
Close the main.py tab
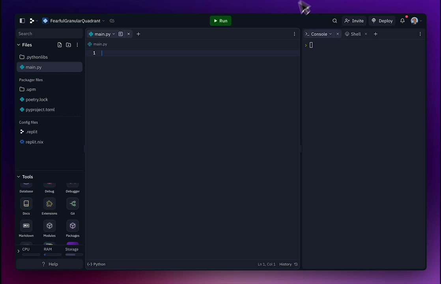pyautogui.click(x=129, y=34)
